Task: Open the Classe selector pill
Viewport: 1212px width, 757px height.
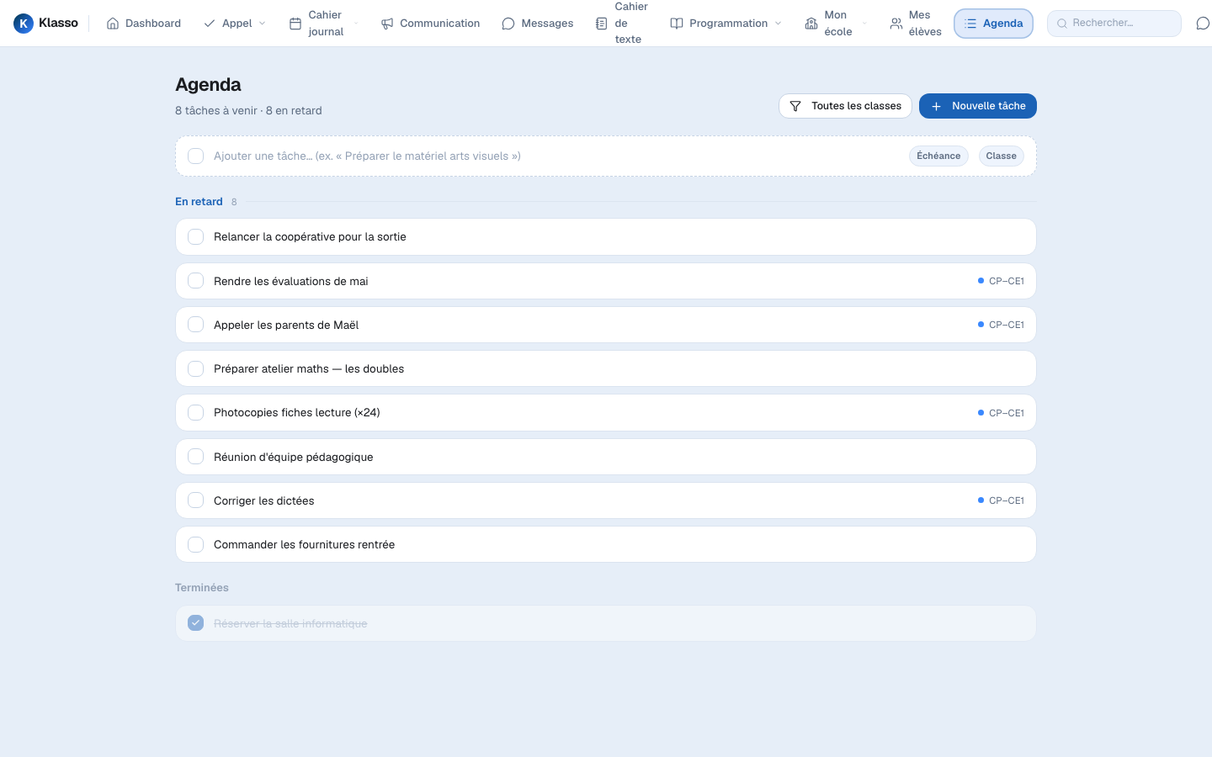Action: (1001, 156)
